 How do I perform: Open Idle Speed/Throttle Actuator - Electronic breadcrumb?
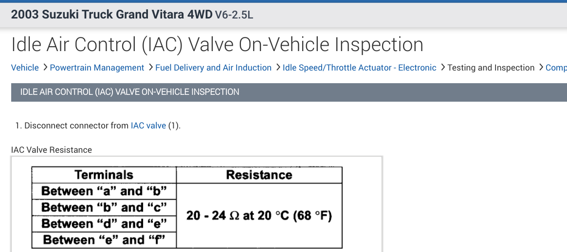pos(359,68)
